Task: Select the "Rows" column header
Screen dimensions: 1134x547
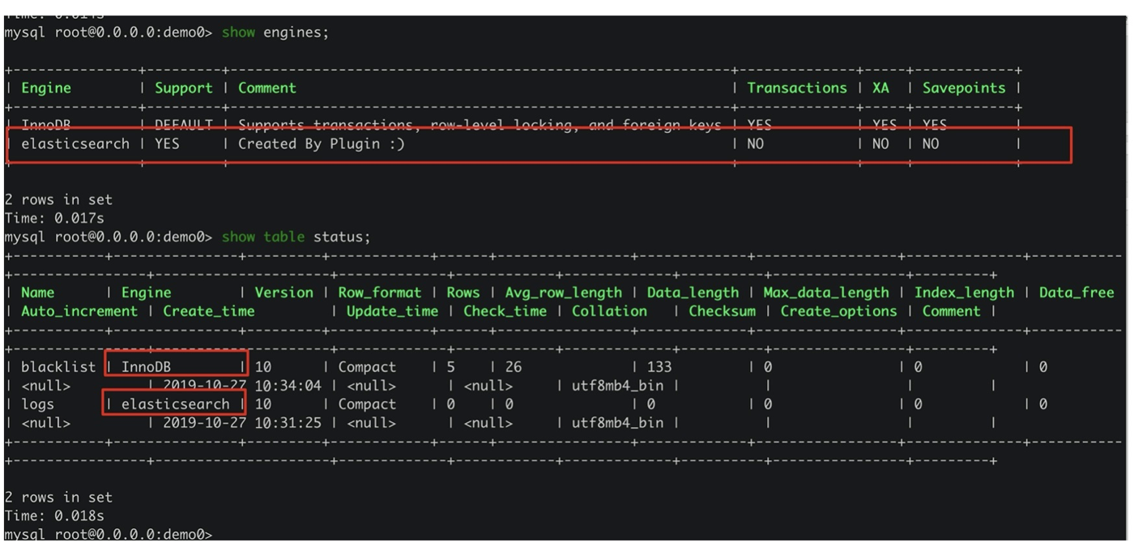Action: click(x=463, y=293)
